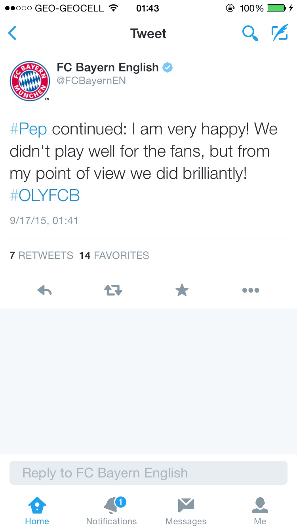The width and height of the screenshot is (297, 529).
Task: Switch to the Home tab
Action: tap(37, 511)
